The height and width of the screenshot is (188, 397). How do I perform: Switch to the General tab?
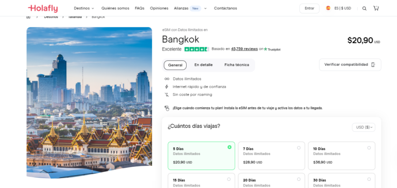click(175, 65)
